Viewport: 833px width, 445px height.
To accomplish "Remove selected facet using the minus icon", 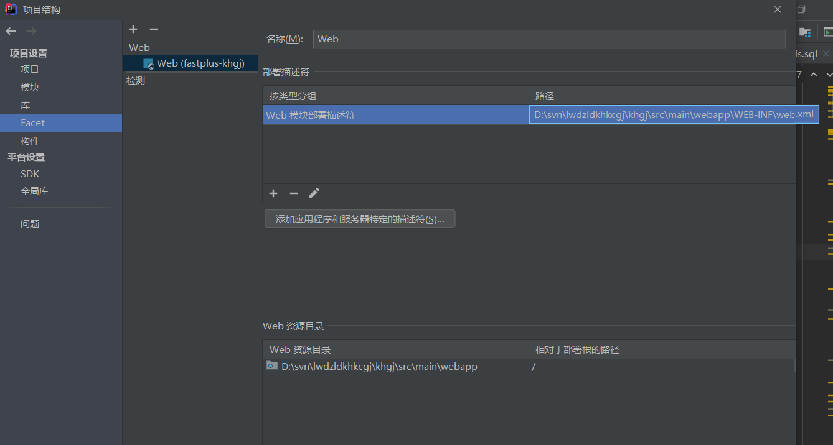I will [x=153, y=29].
